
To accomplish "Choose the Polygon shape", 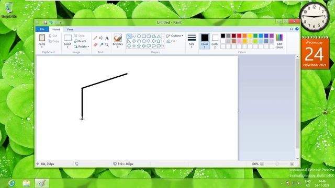I will tap(153, 36).
